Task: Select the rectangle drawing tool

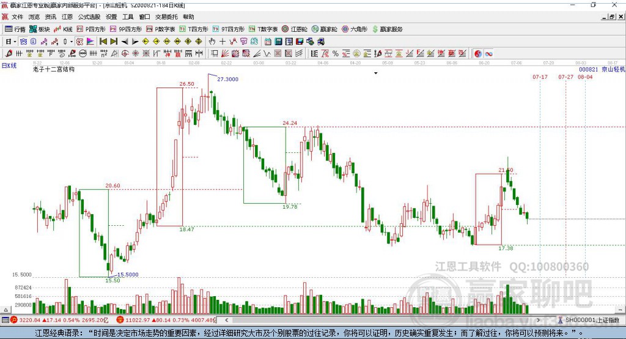Action: click(x=213, y=54)
